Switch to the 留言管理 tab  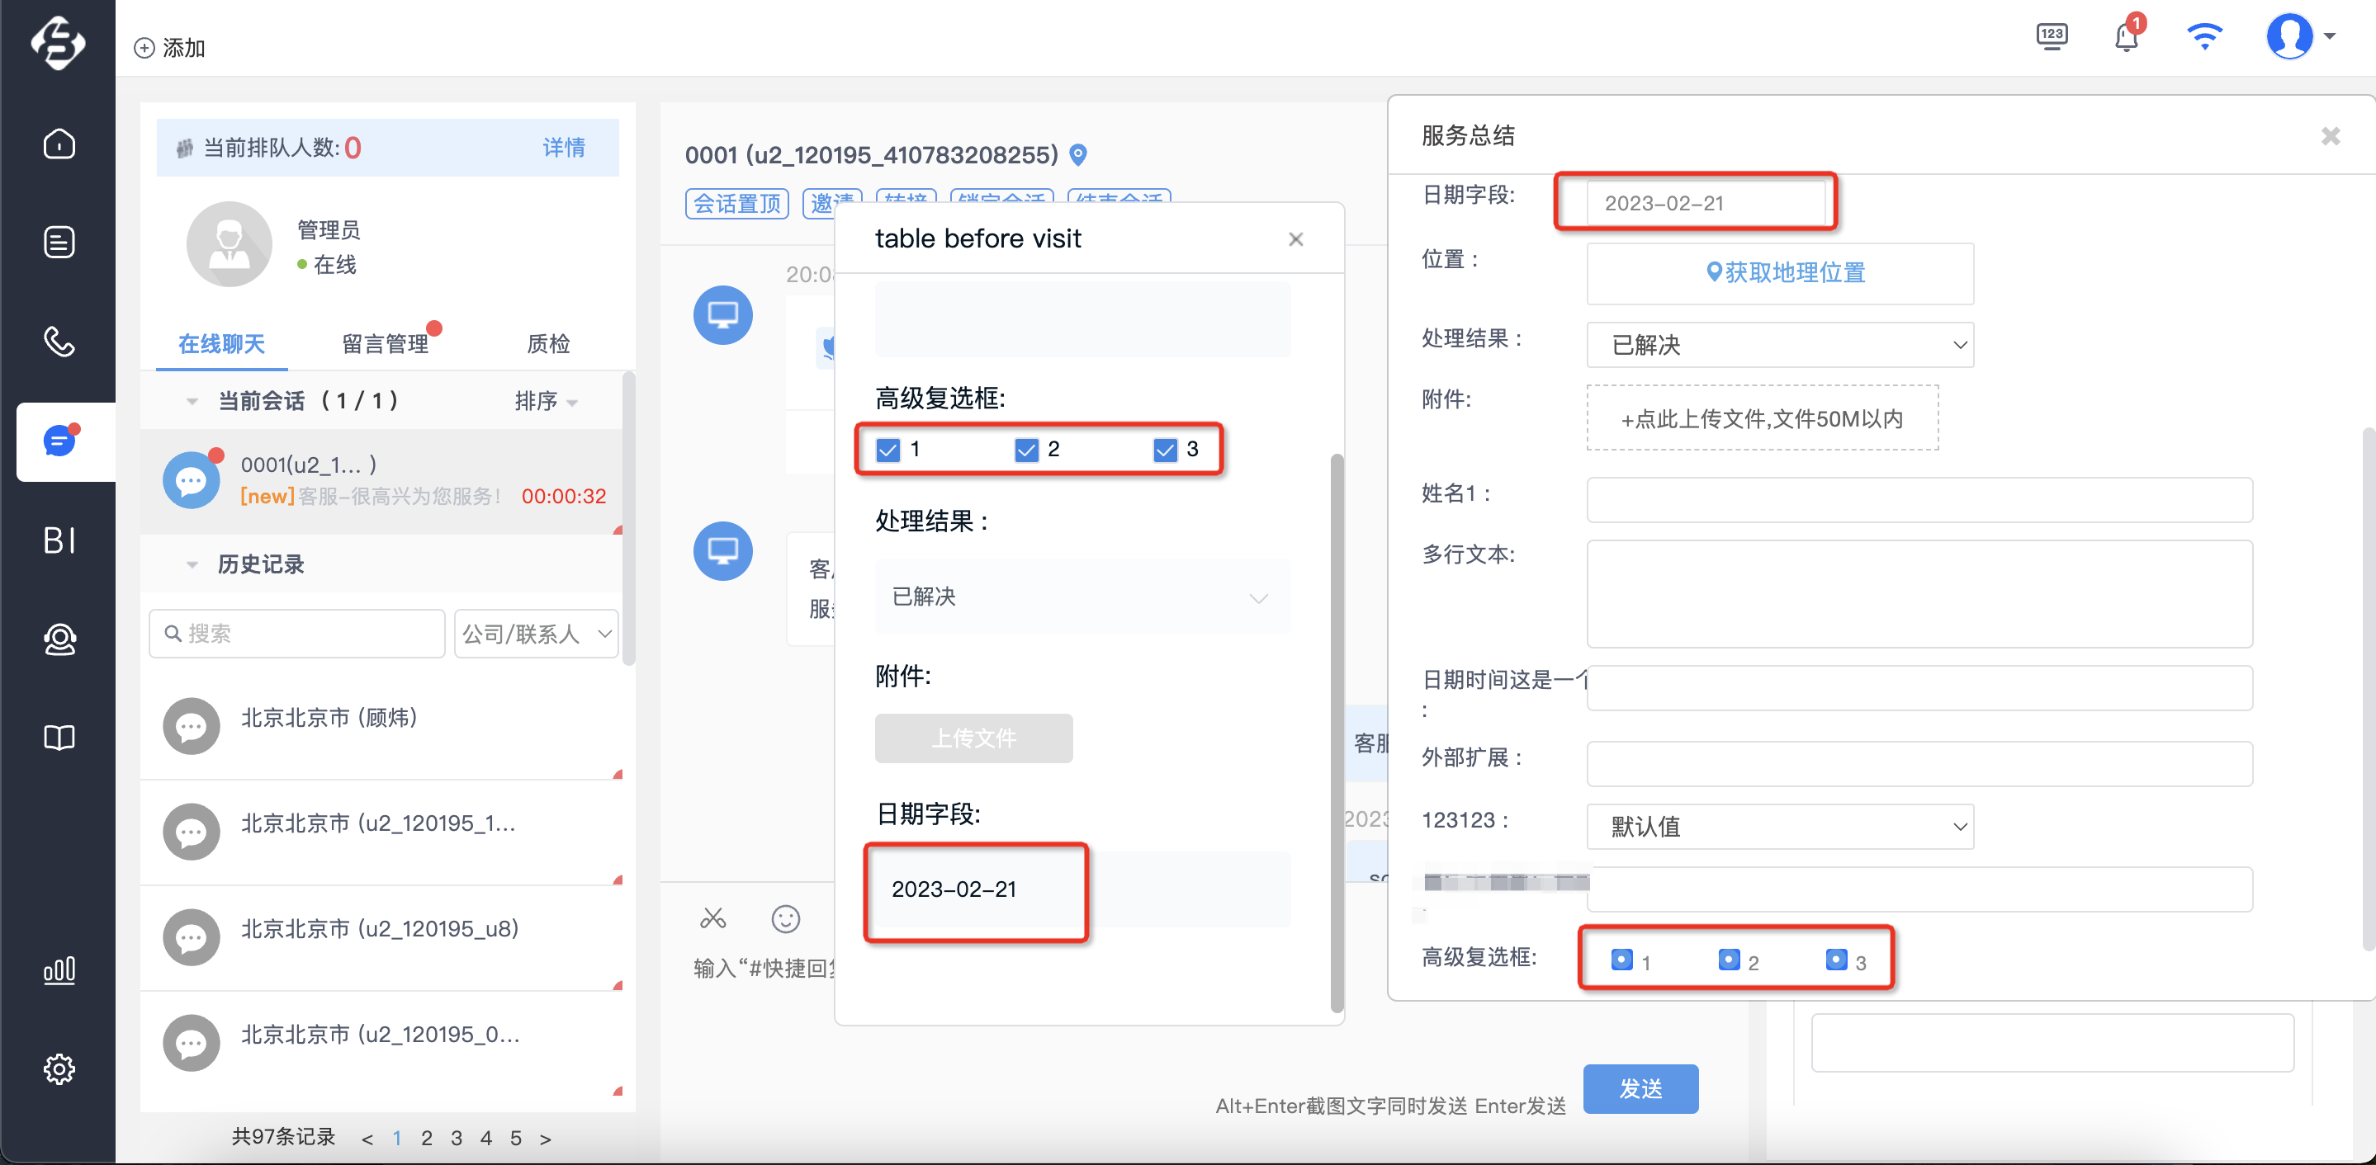(385, 344)
